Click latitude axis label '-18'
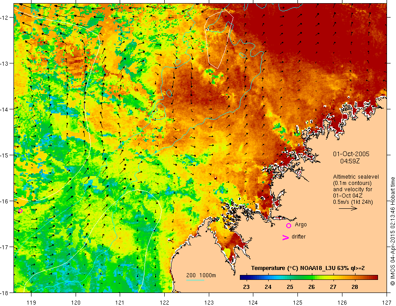396x306 pixels. (4, 293)
